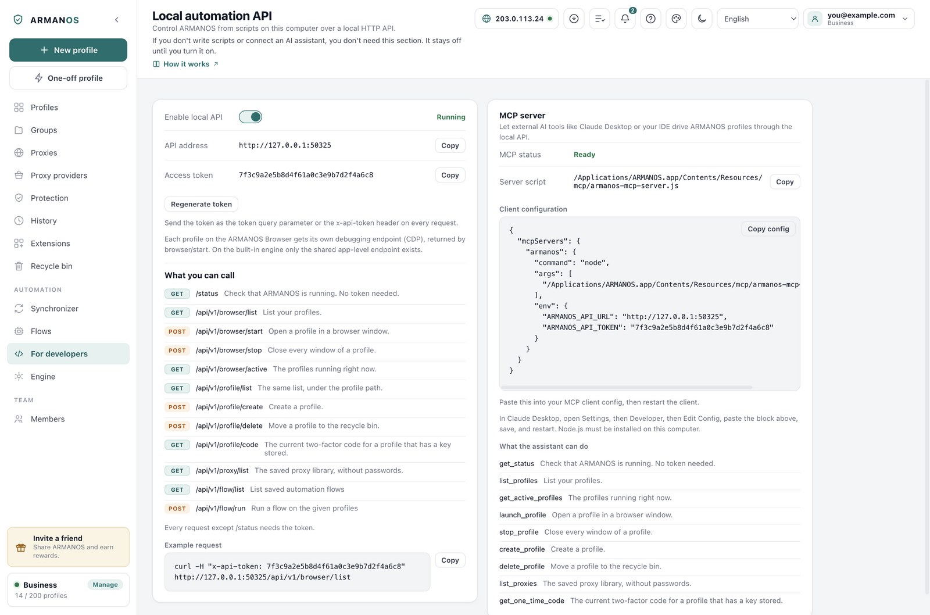
Task: Click the Copy config button
Action: coord(768,229)
